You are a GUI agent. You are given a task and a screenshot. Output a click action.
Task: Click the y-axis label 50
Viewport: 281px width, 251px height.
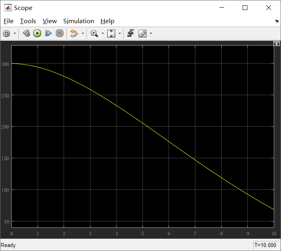[6, 222]
